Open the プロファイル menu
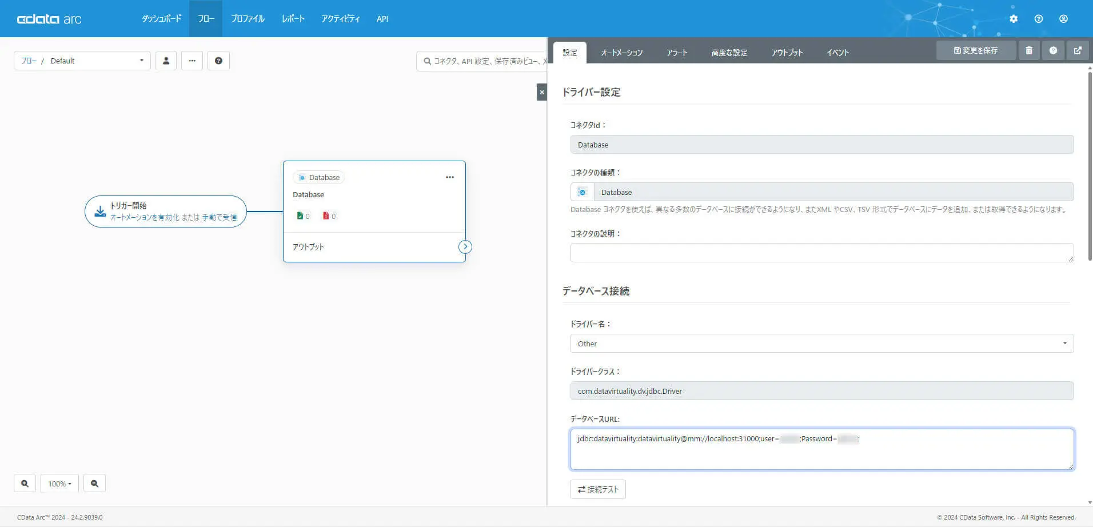 (x=248, y=19)
